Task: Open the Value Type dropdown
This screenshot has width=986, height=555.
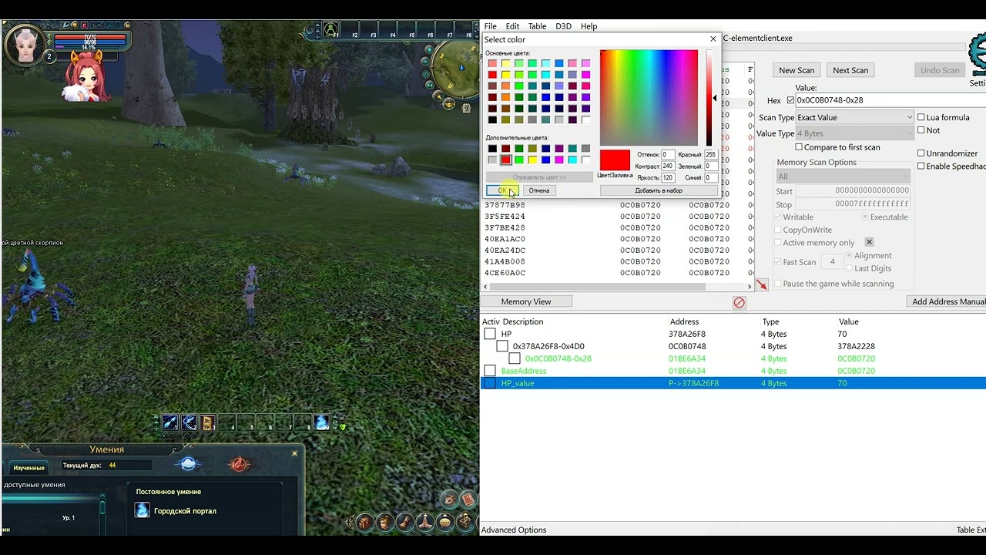Action: 854,133
